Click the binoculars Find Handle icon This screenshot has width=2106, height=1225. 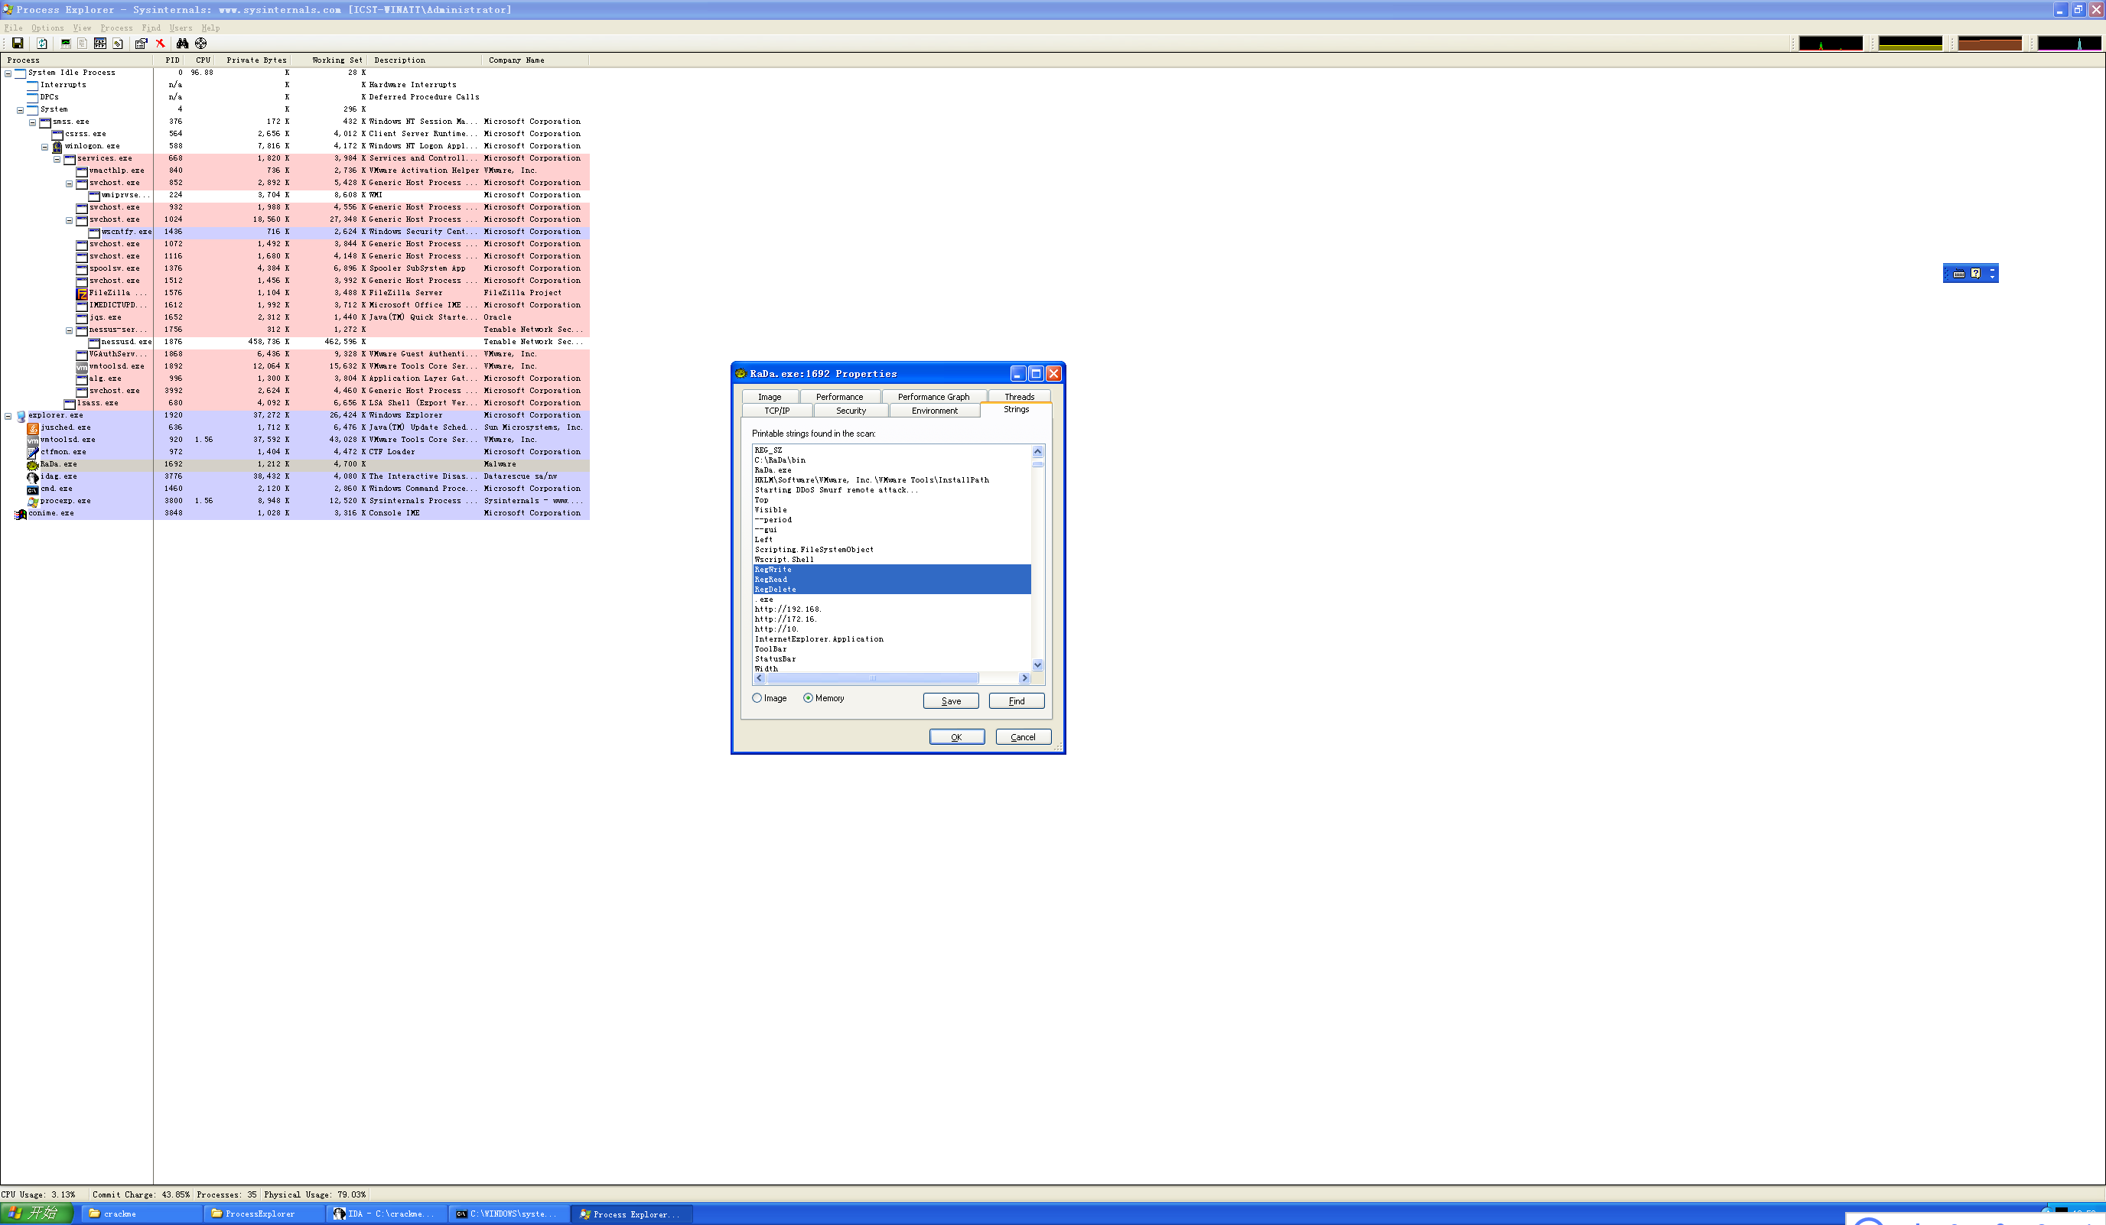[x=182, y=44]
